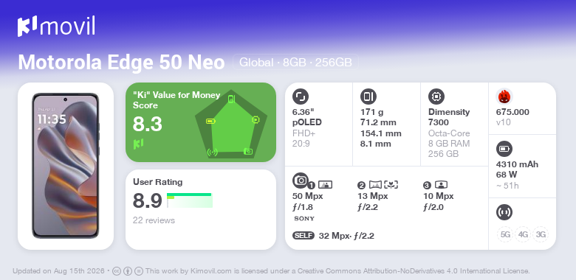Image resolution: width=576 pixels, height=280 pixels.
Task: Click the SELF selfie camera badge
Action: pos(304,236)
